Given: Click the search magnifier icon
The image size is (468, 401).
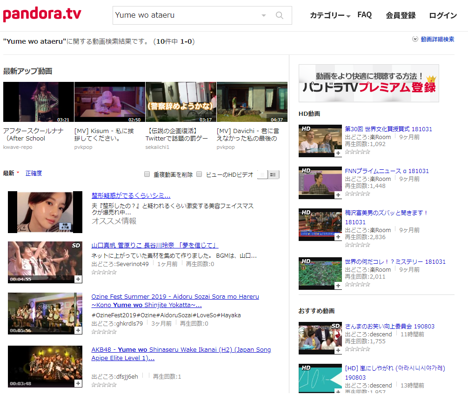Looking at the screenshot, I should (x=280, y=15).
